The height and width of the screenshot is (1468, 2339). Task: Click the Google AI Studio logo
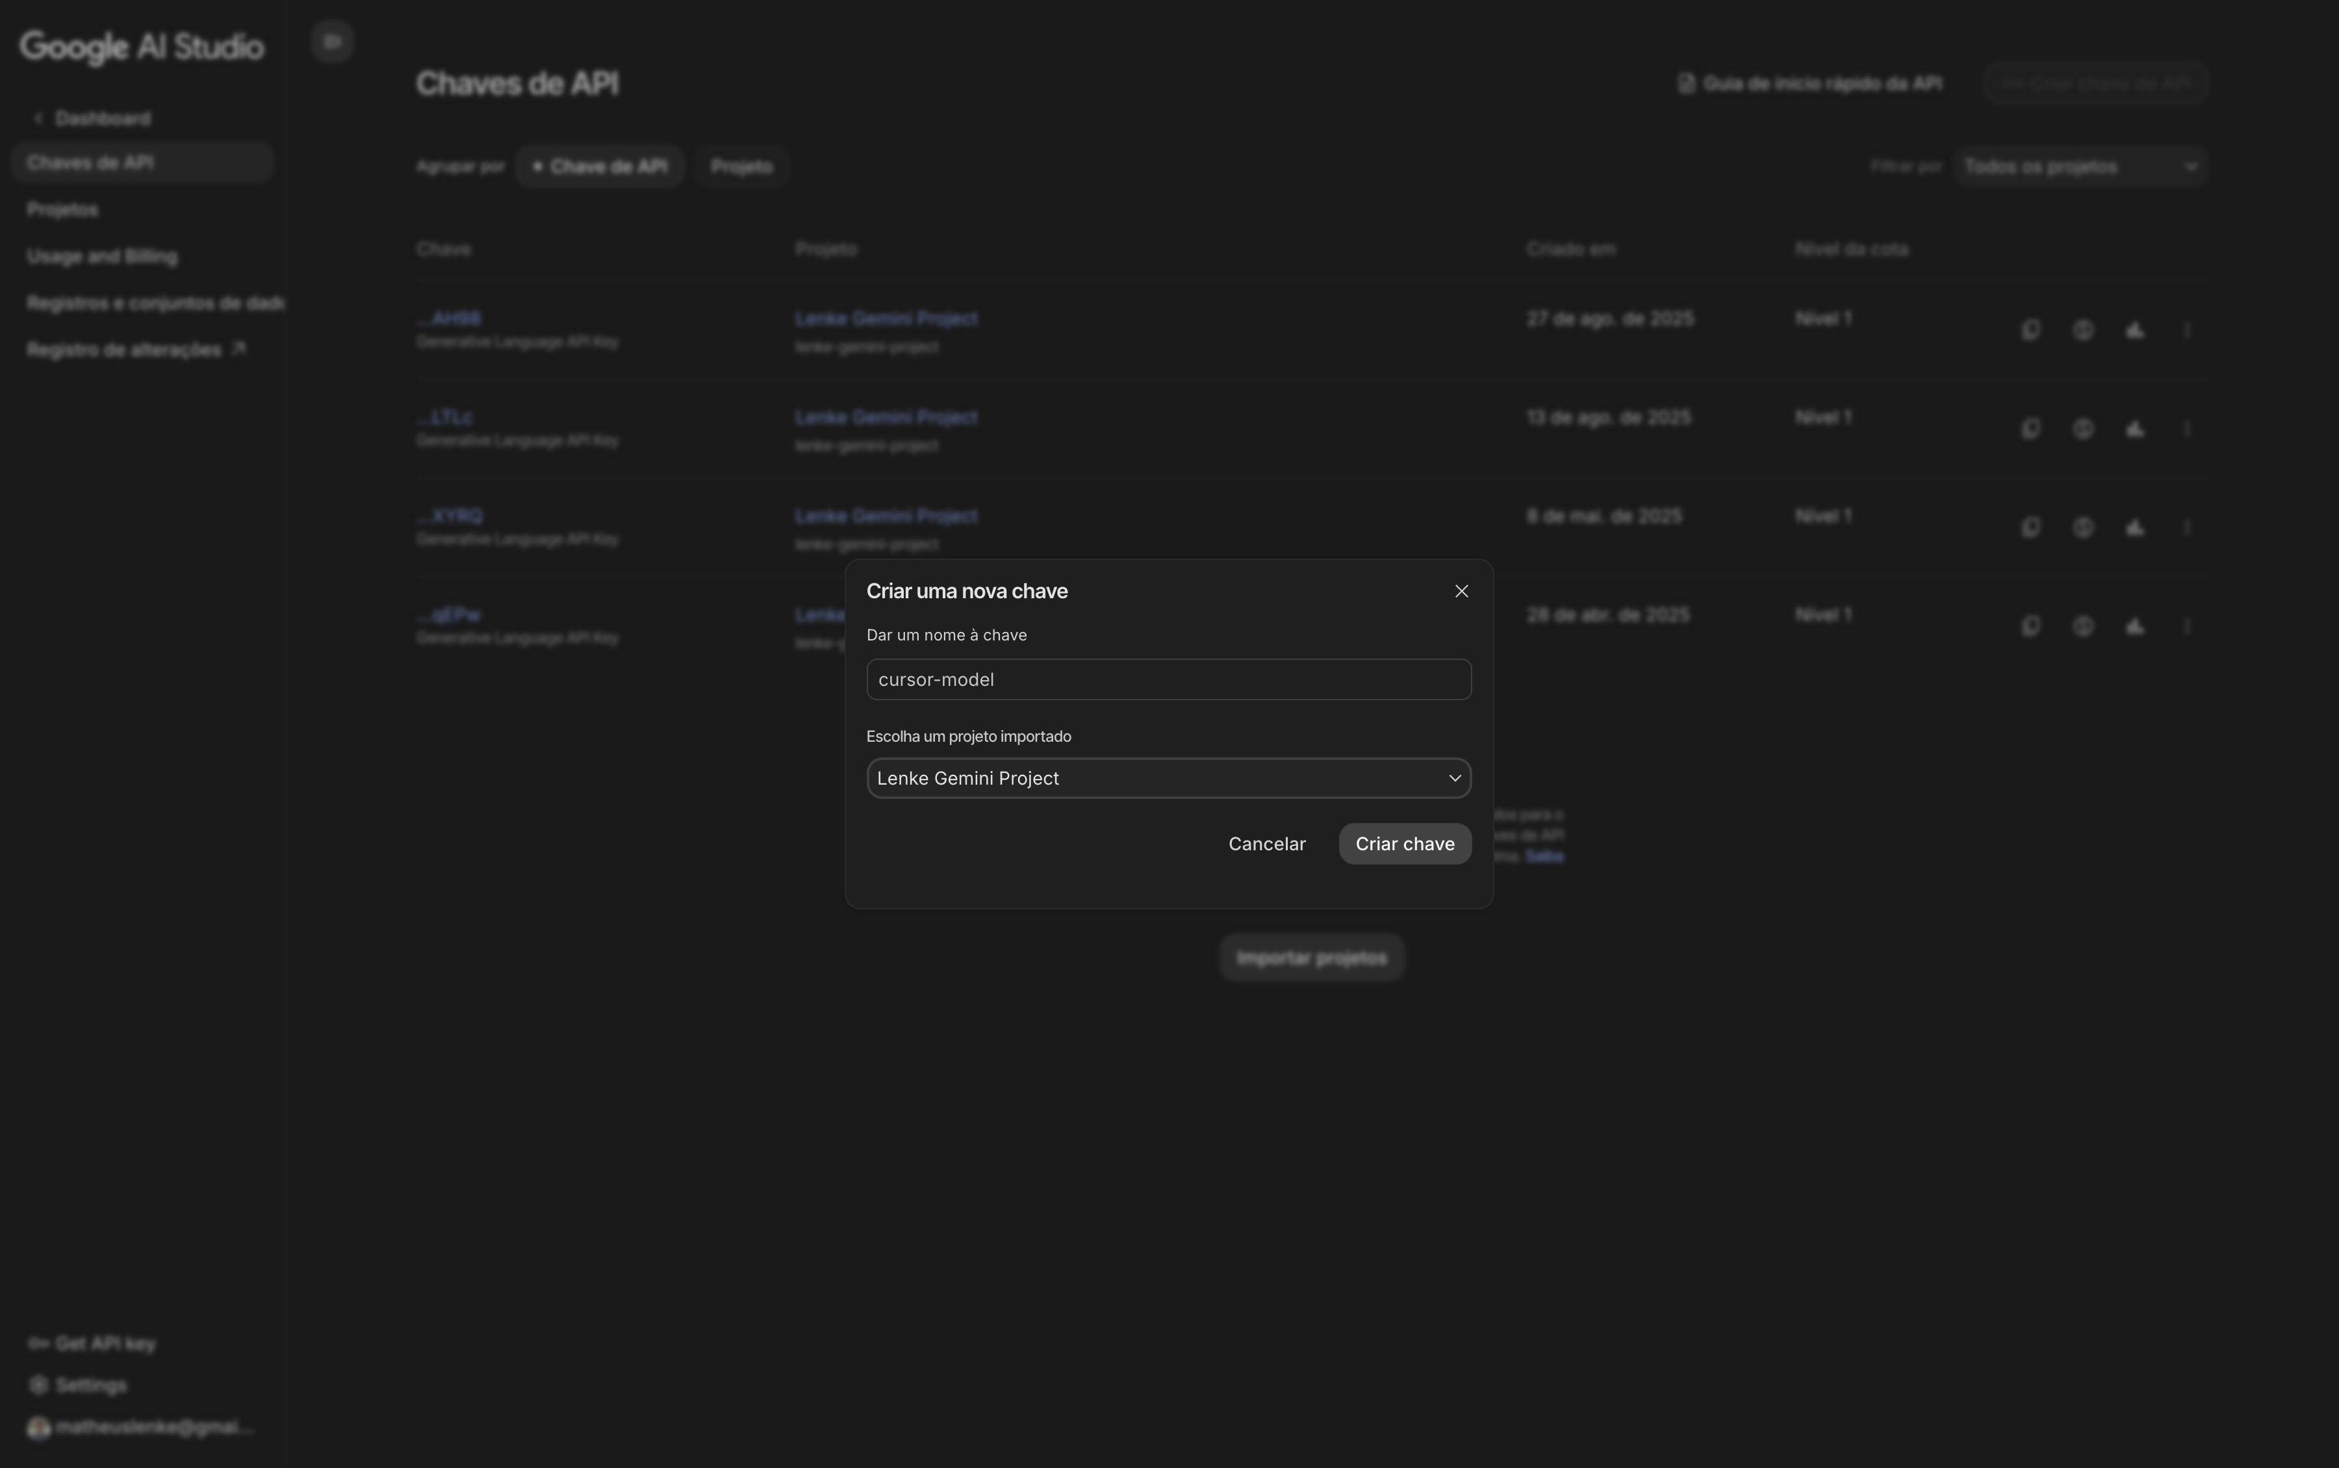141,47
